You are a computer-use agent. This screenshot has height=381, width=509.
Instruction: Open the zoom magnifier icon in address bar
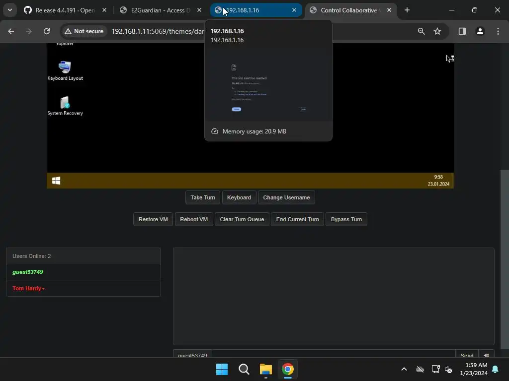pos(422,31)
